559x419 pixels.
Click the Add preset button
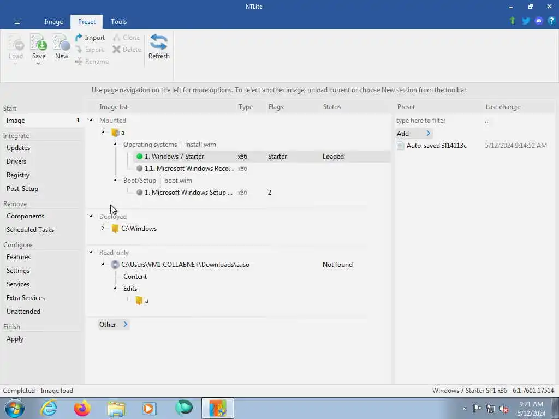pyautogui.click(x=414, y=133)
